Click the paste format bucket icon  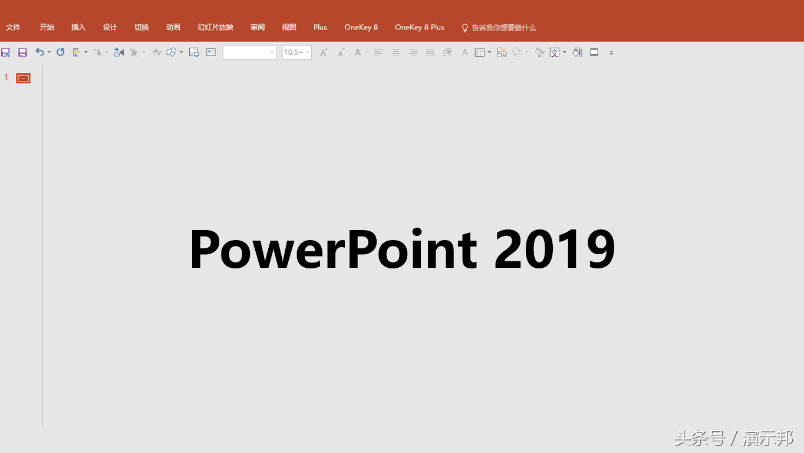click(577, 52)
